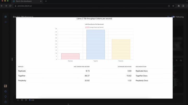The height and width of the screenshot is (105, 188).
Task: Click the lightbulb icon in the left sidebar
Action: pyautogui.click(x=5, y=97)
